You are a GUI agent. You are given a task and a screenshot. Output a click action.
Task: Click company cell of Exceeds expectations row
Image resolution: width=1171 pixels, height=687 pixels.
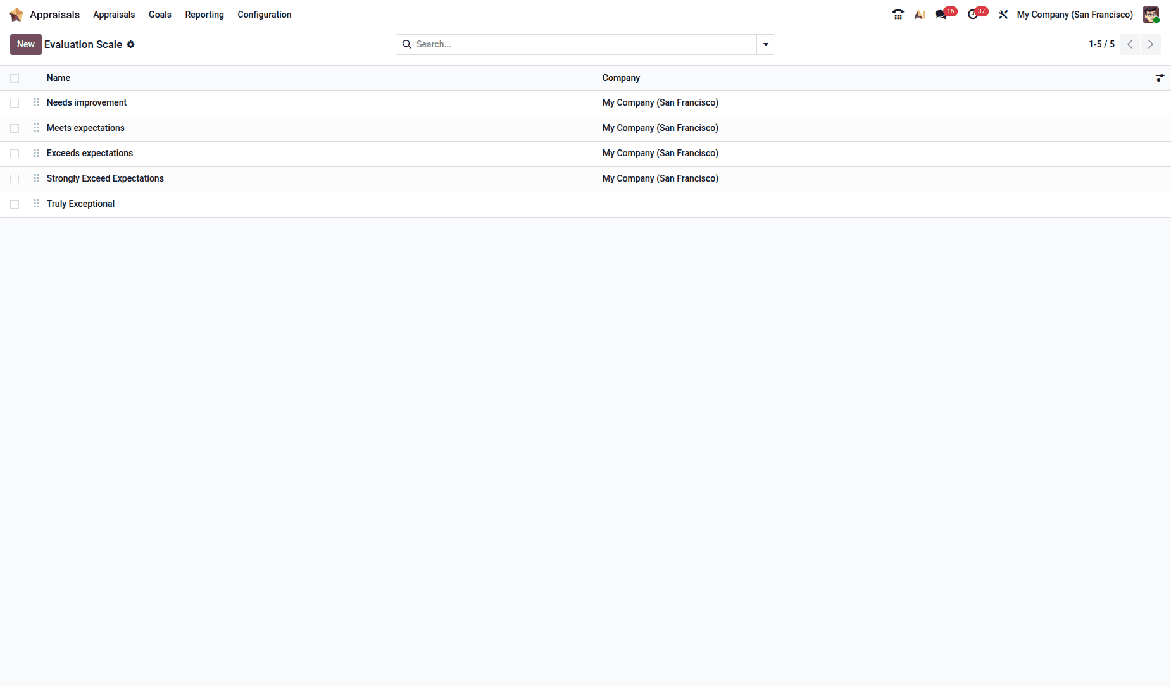pyautogui.click(x=660, y=153)
